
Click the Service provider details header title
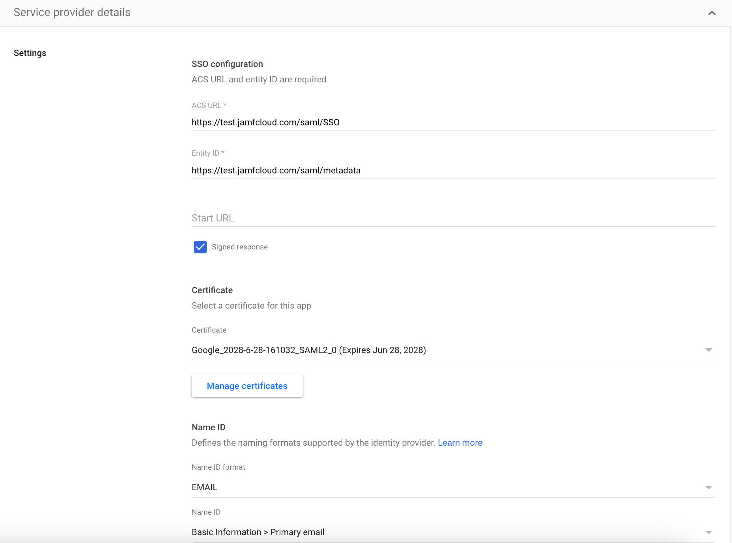pyautogui.click(x=72, y=13)
